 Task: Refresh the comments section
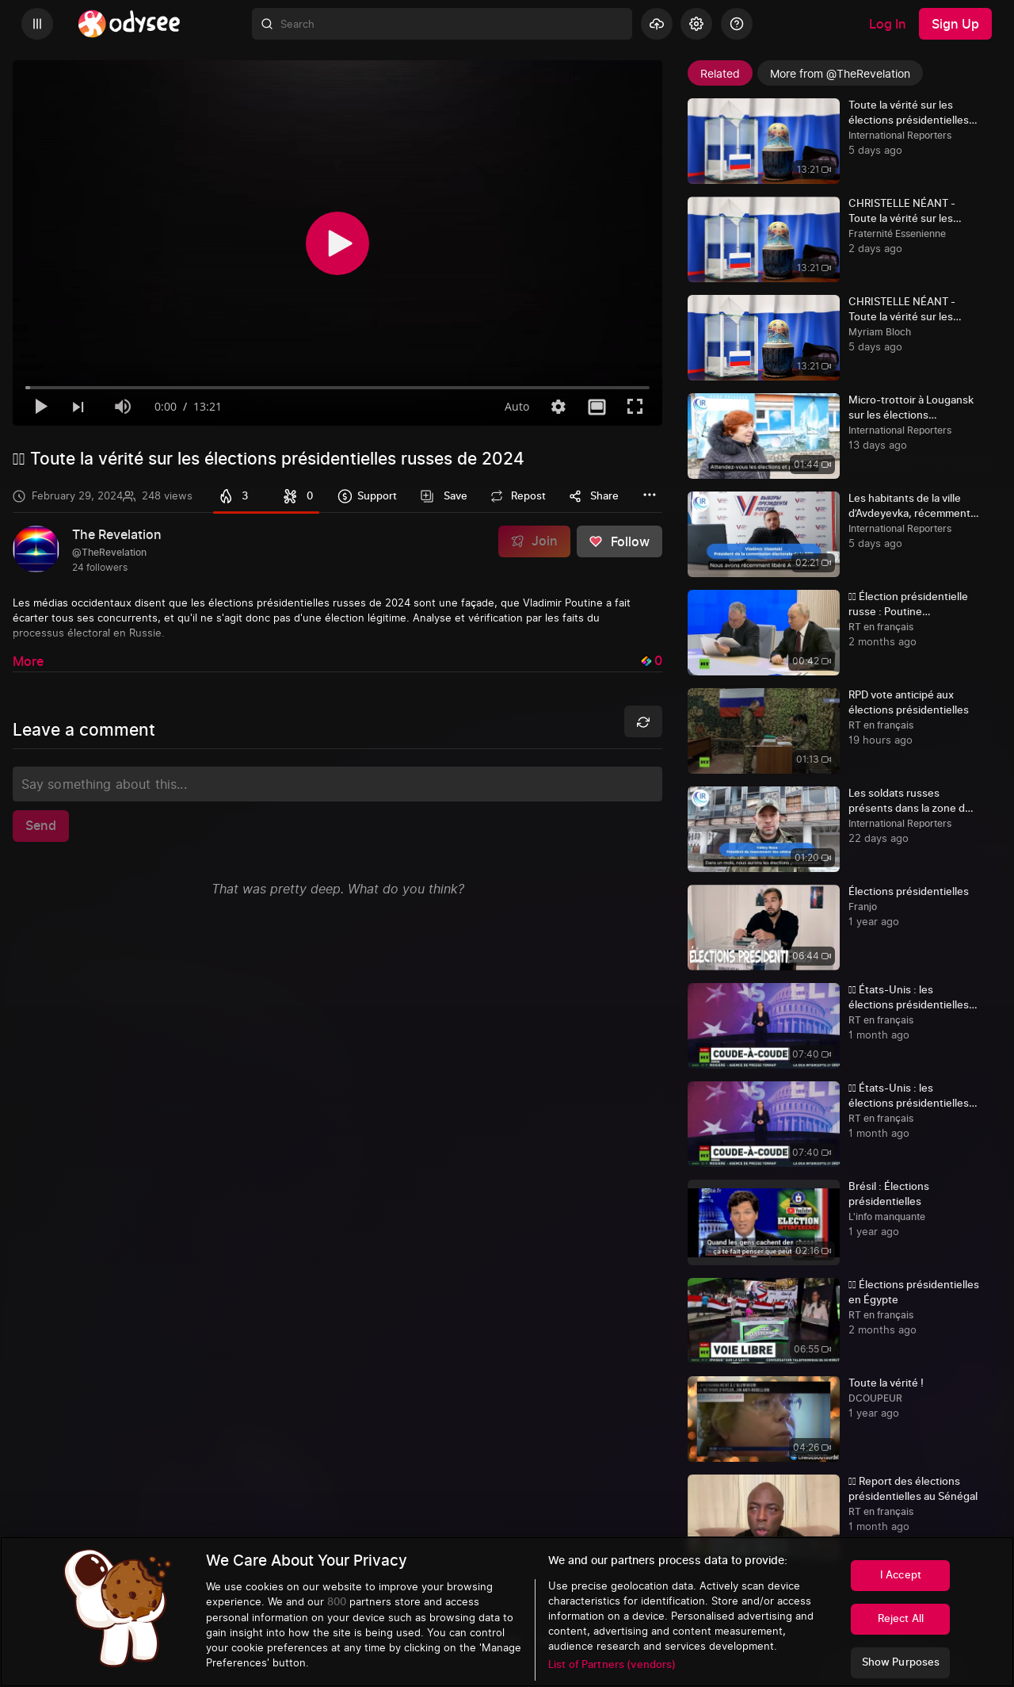pos(643,721)
